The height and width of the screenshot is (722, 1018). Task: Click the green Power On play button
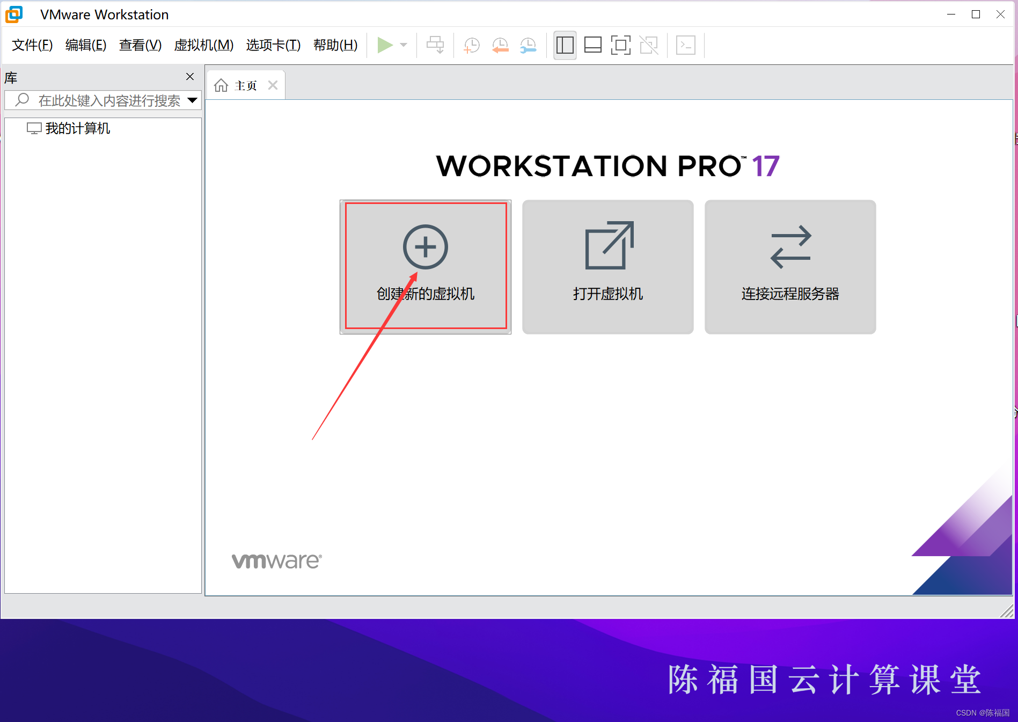pyautogui.click(x=385, y=45)
